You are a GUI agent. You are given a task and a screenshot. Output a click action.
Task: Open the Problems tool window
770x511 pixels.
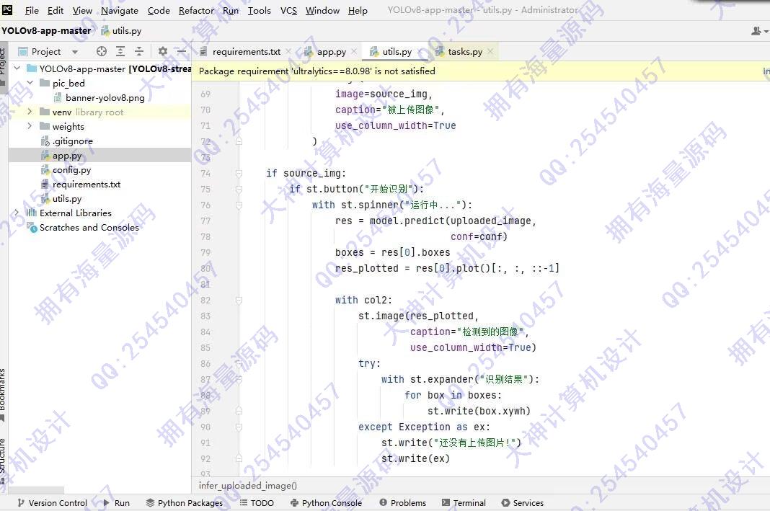click(402, 503)
